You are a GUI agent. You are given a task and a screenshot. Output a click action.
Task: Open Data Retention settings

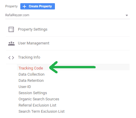pos(31,81)
